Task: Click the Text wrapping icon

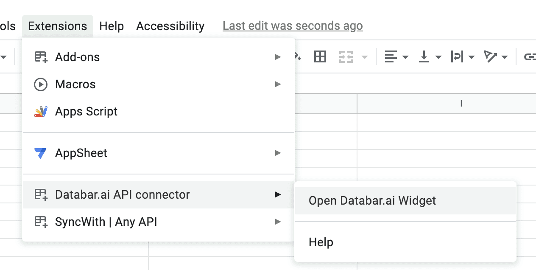Action: click(x=457, y=56)
